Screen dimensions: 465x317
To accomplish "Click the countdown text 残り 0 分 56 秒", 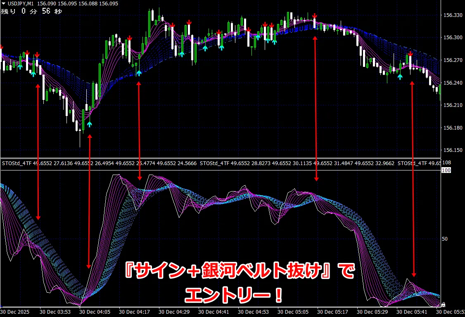I will [x=31, y=11].
